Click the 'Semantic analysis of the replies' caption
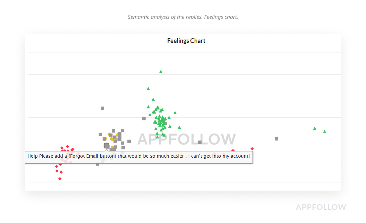Screen dimensions: 366x223 [x=183, y=17]
